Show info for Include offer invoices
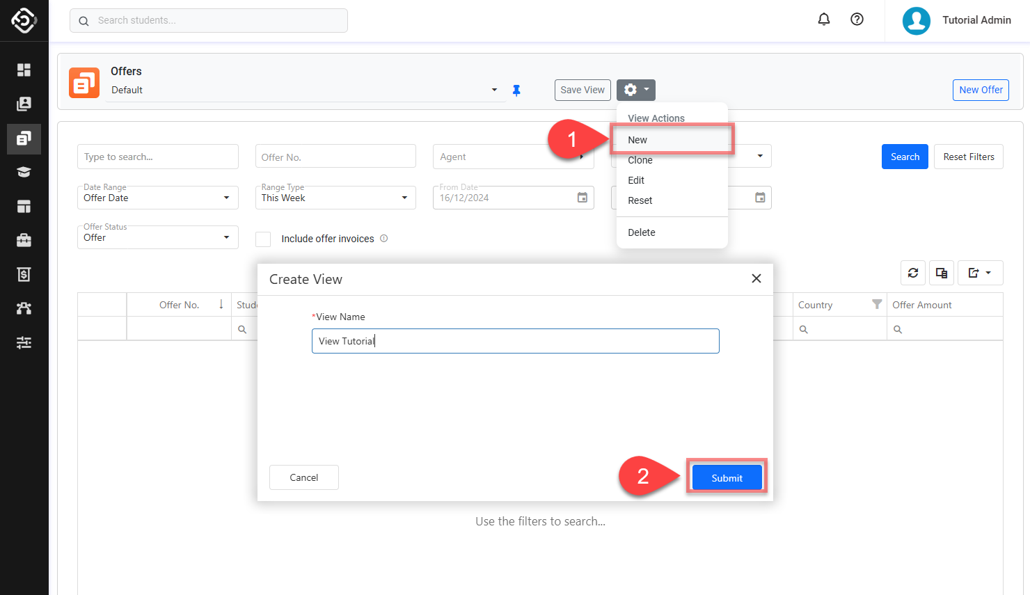Screen dimensions: 1030x595 [x=383, y=238]
